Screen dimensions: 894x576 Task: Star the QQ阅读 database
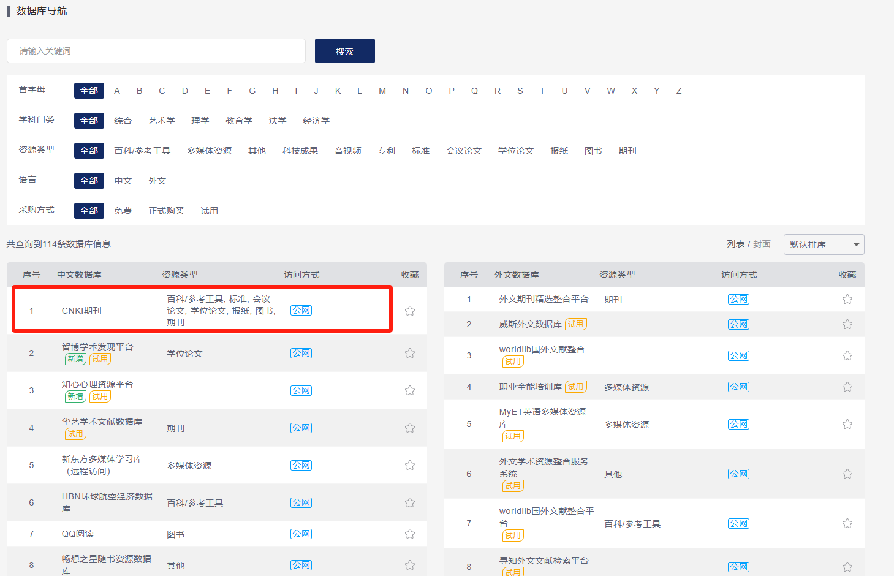click(x=410, y=534)
